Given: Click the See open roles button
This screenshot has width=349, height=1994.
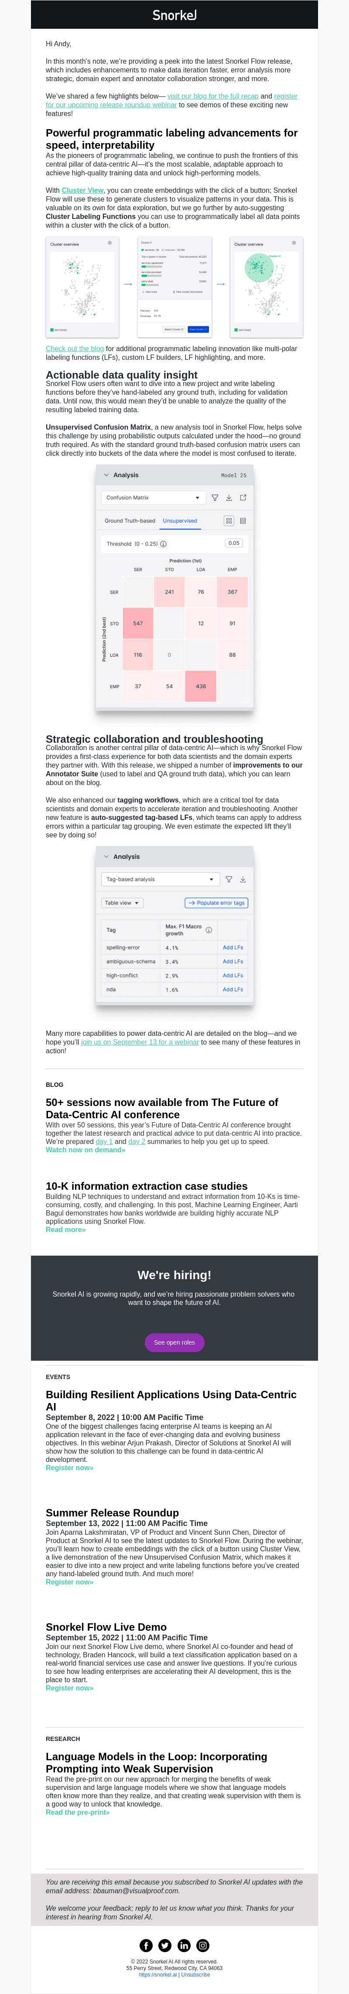Looking at the screenshot, I should pos(174,1342).
